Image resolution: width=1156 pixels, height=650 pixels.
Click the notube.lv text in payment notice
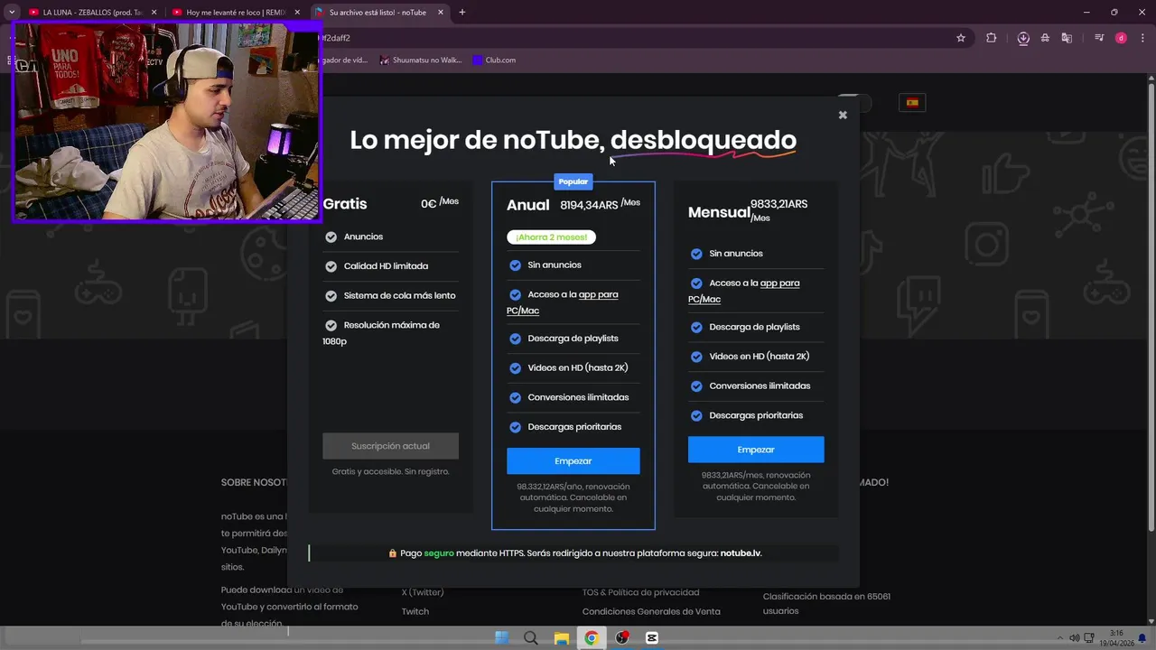pyautogui.click(x=741, y=553)
